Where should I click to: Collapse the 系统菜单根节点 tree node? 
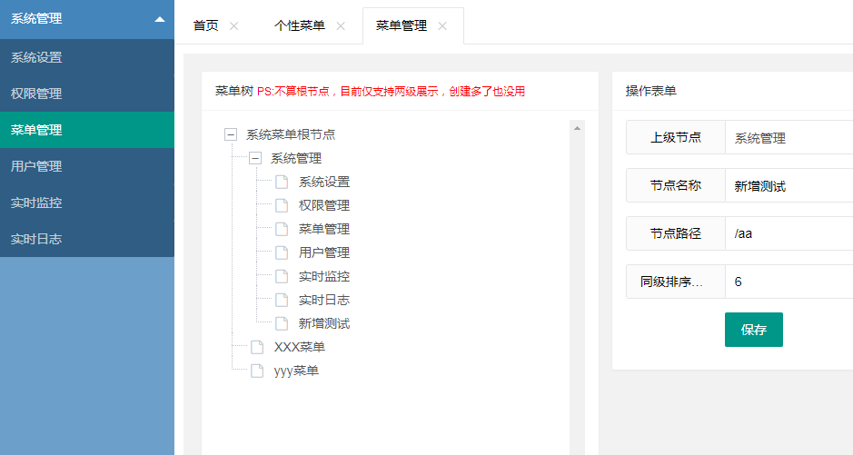(x=231, y=134)
